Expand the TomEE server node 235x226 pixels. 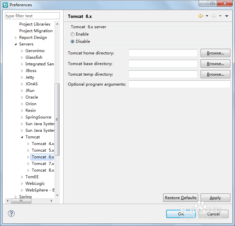pyautogui.click(x=22, y=177)
